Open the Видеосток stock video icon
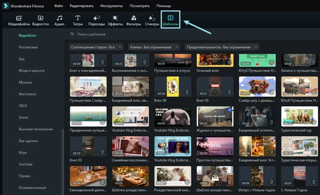320x195 pixels. click(40, 18)
